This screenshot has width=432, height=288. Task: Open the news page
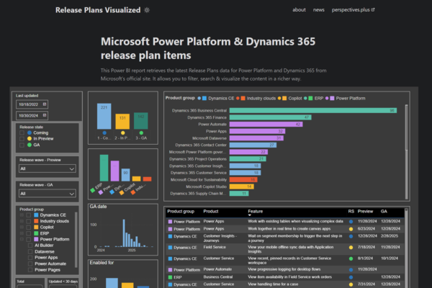(x=318, y=10)
